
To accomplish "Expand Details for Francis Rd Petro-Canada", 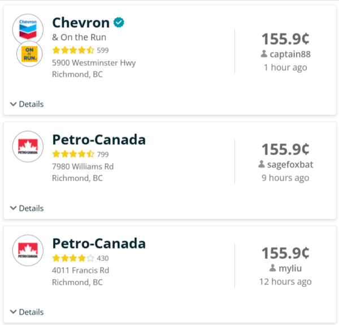I will [x=27, y=312].
